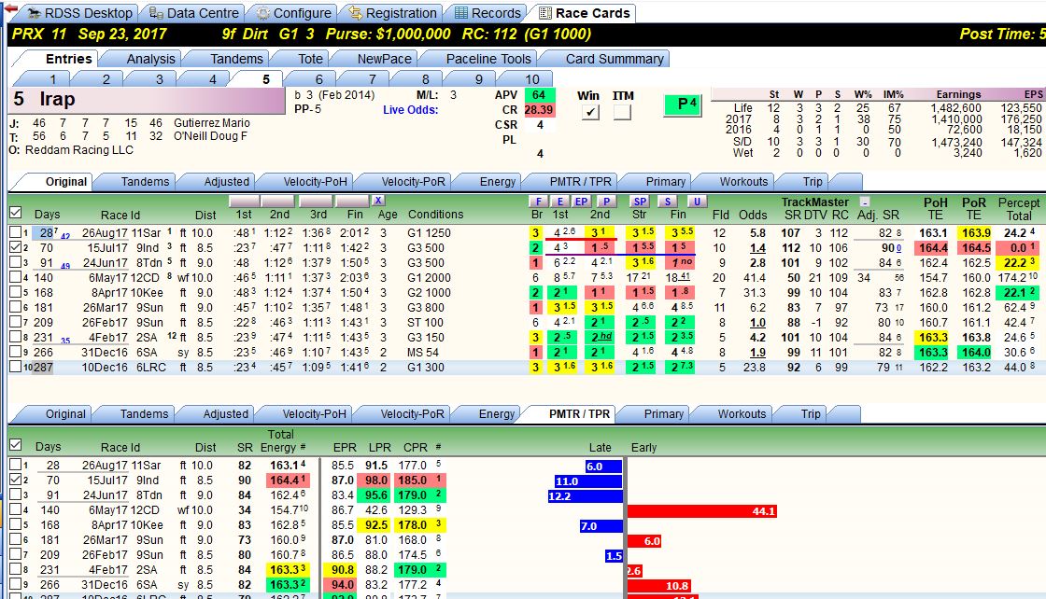Click the blue 12.2 Late bar
The width and height of the screenshot is (1046, 599).
(x=585, y=496)
